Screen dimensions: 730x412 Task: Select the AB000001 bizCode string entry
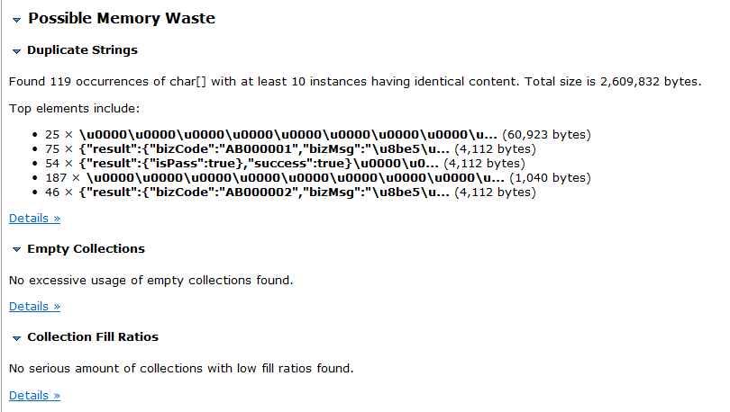290,149
